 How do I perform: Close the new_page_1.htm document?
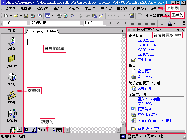click(x=123, y=31)
